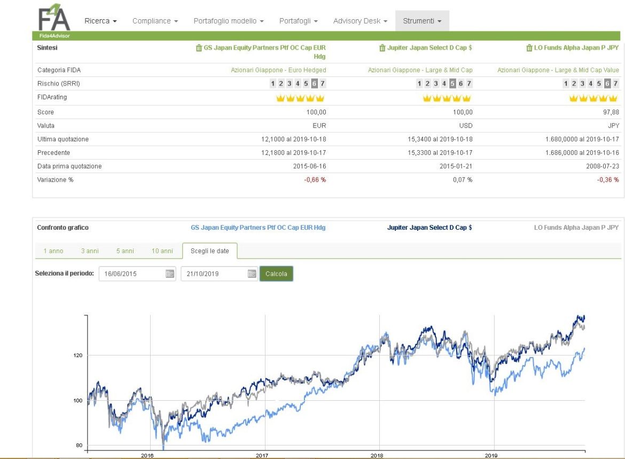The width and height of the screenshot is (625, 459).
Task: Open the Strumenti dropdown
Action: click(x=422, y=21)
